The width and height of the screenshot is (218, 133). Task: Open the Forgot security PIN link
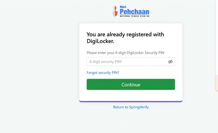pos(103,73)
